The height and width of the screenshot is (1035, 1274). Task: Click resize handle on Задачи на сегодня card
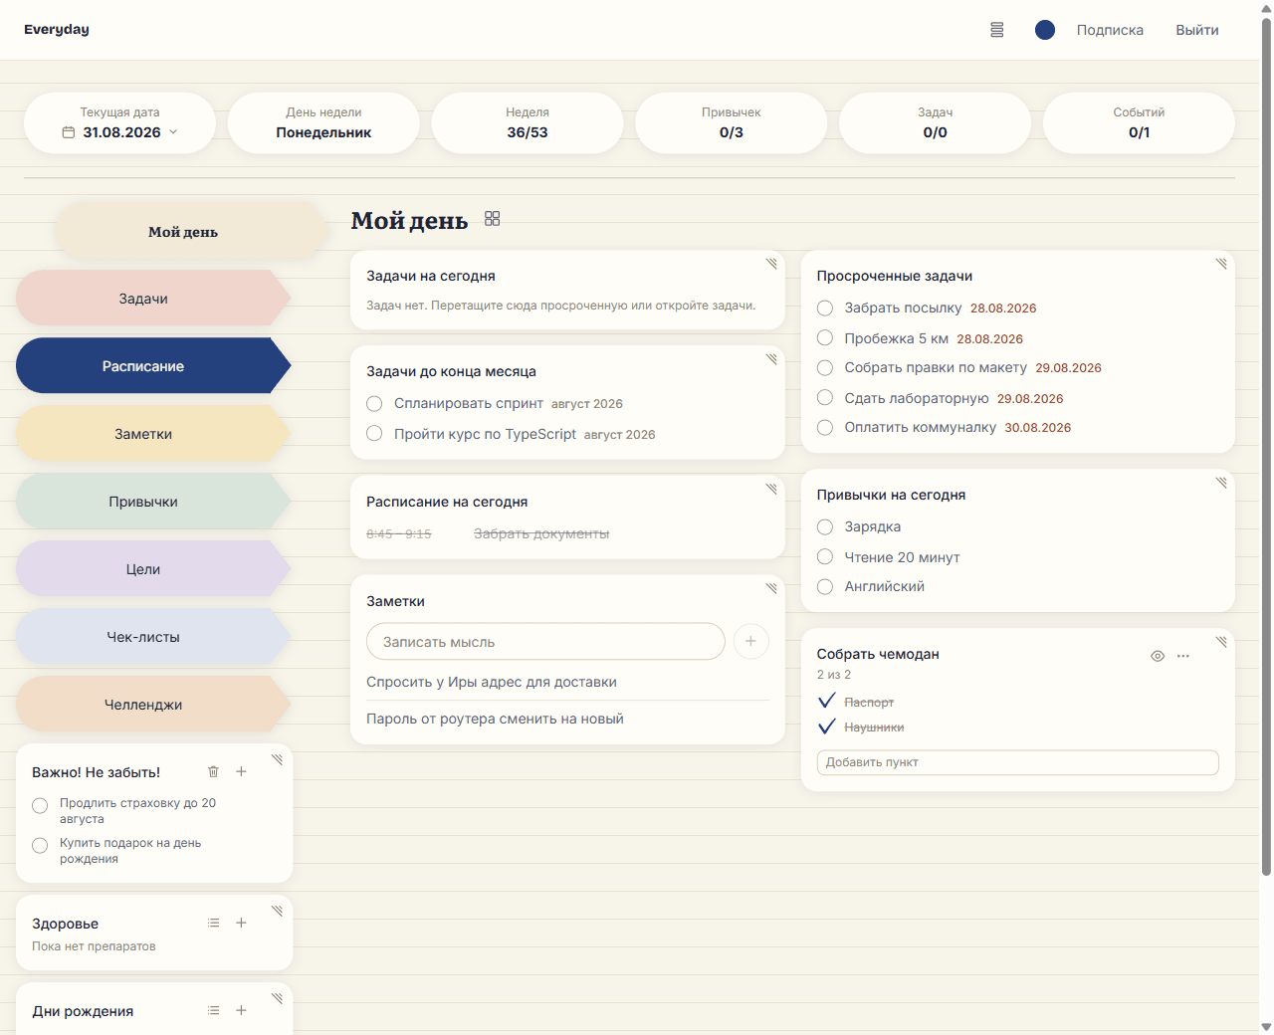point(771,264)
